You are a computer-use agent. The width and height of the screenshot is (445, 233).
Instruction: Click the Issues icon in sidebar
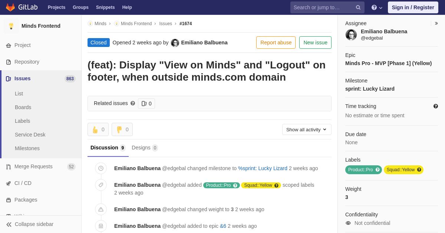[x=9, y=79]
